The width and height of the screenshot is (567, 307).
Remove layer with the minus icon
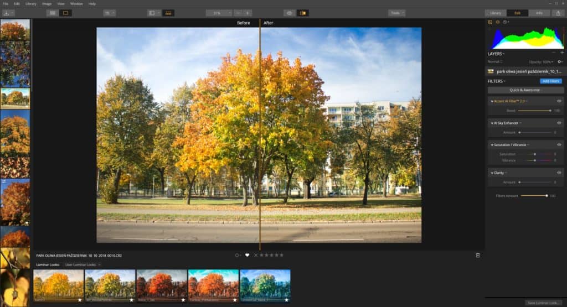point(554,53)
